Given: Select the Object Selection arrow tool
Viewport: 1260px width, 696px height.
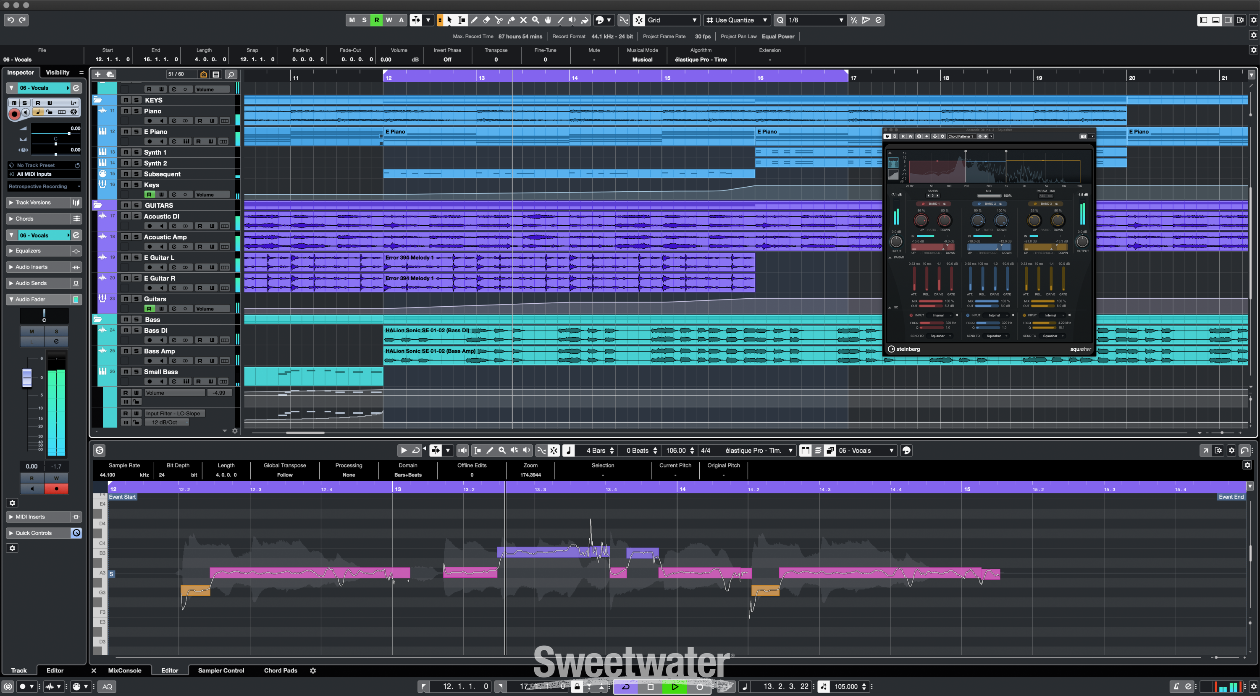Looking at the screenshot, I should (449, 20).
